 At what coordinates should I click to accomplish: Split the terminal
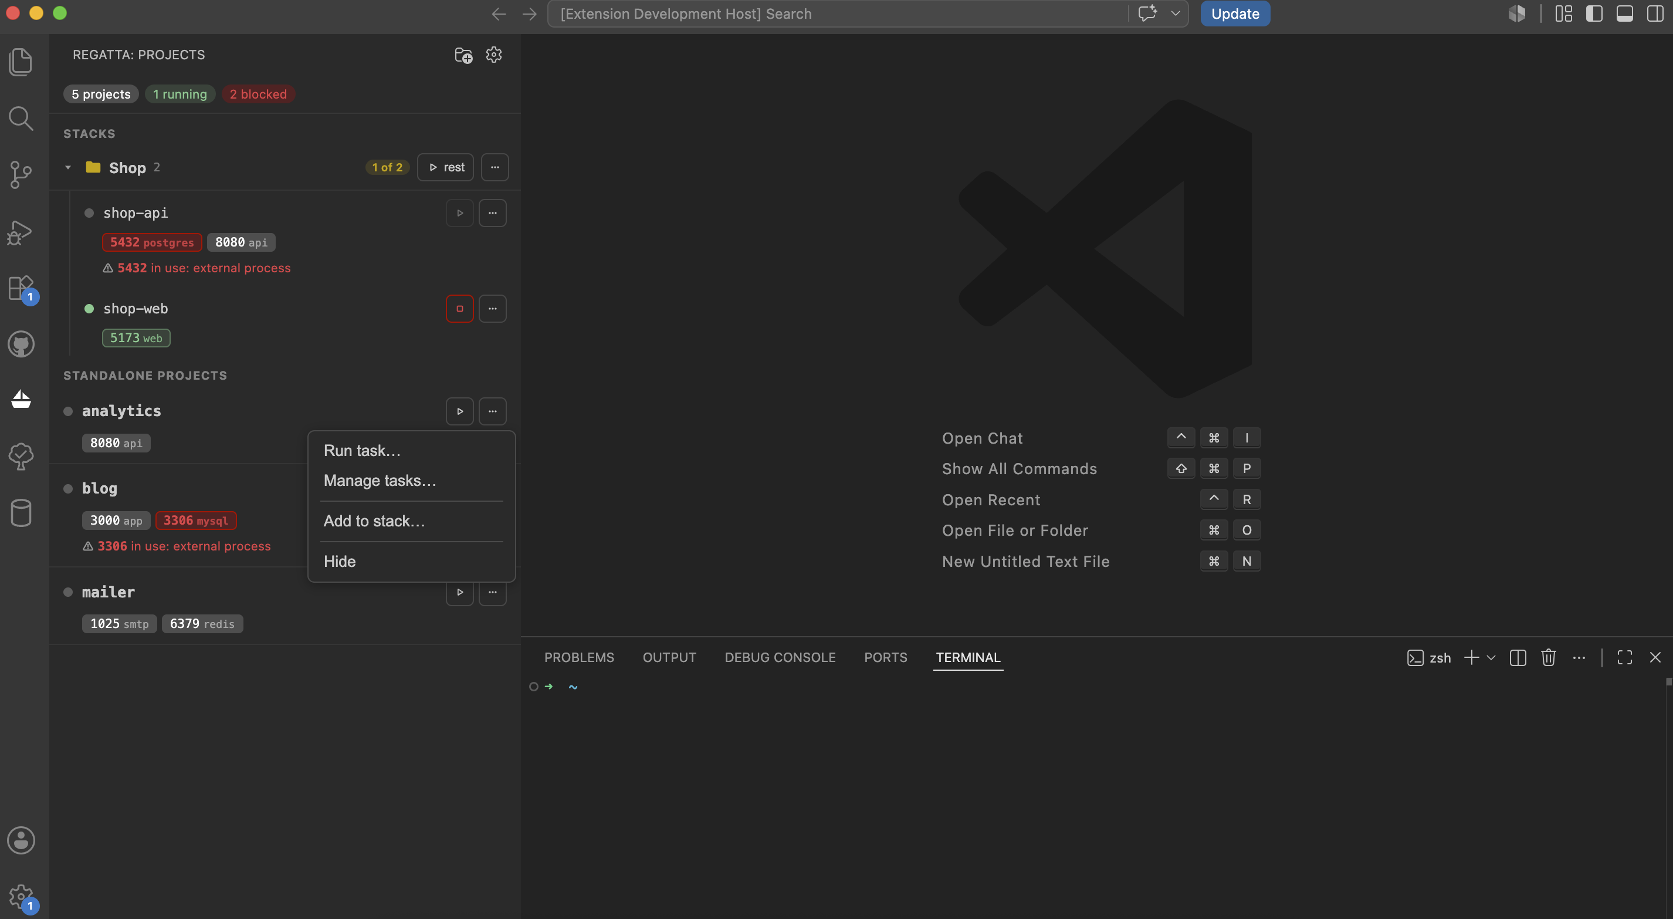[x=1518, y=658]
